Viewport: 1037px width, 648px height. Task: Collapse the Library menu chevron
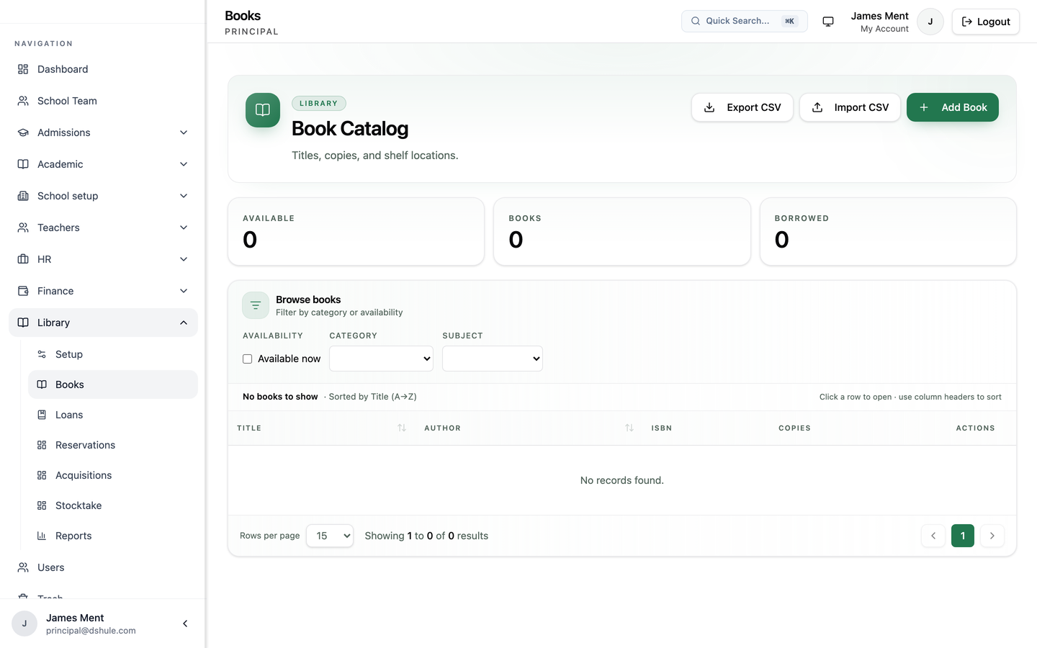point(184,323)
